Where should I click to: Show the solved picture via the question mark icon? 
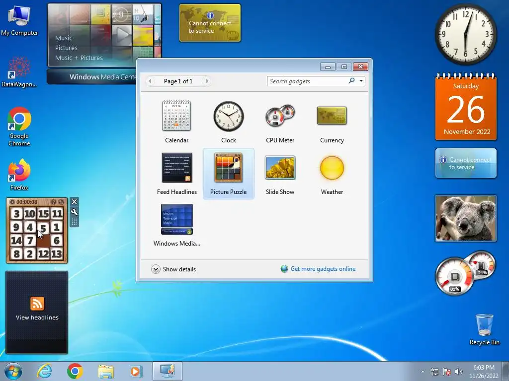[x=54, y=202]
